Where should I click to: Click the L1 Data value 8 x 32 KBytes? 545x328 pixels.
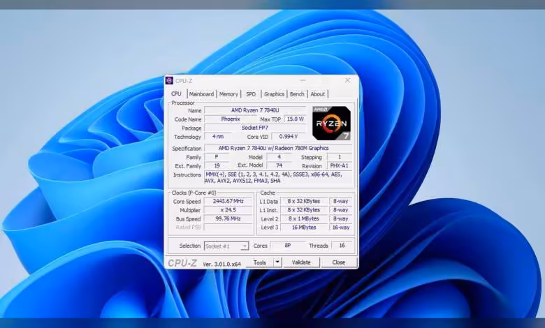[304, 201]
